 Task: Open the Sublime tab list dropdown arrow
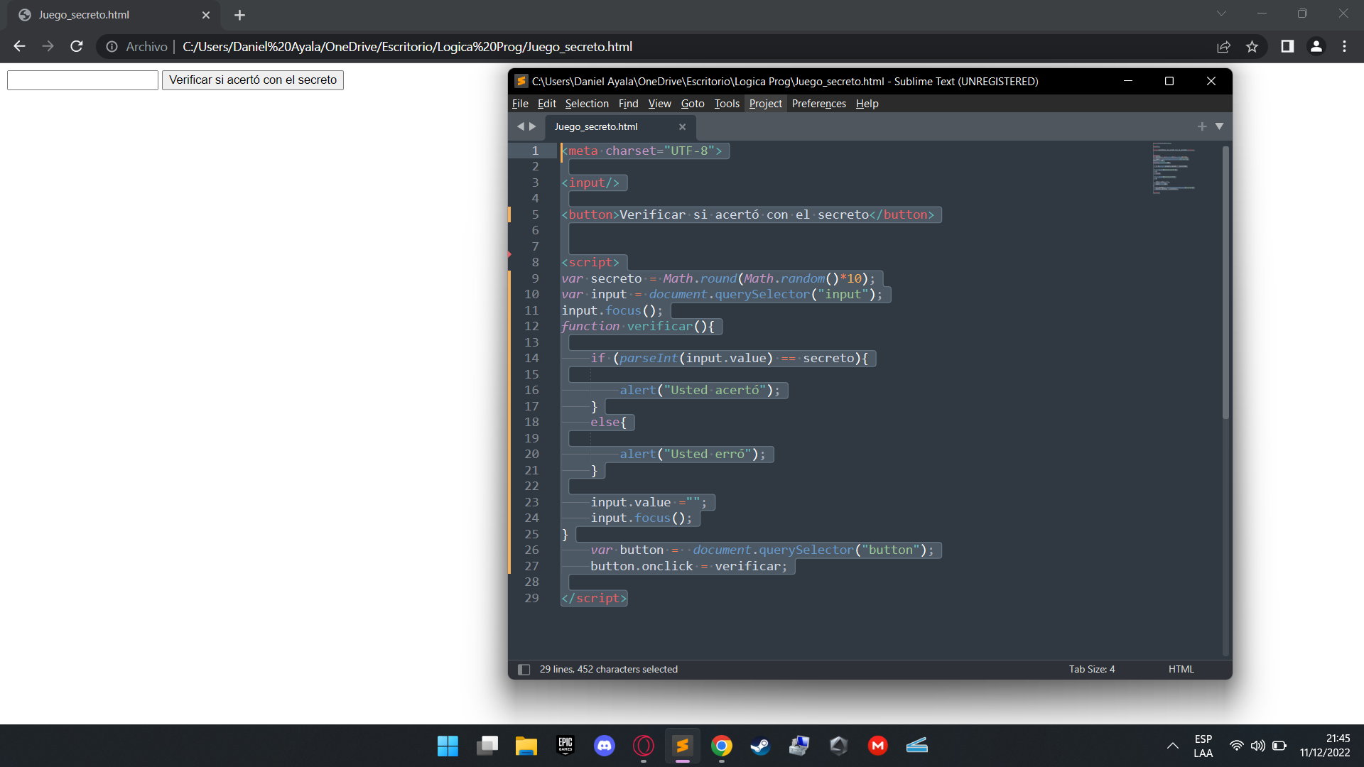click(1219, 126)
